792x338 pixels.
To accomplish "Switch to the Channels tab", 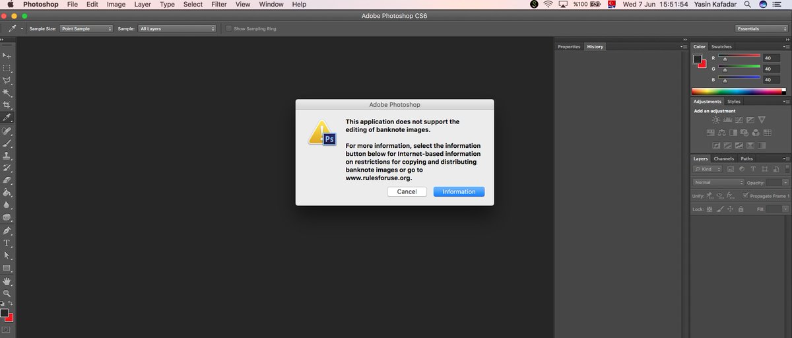I will pos(724,159).
